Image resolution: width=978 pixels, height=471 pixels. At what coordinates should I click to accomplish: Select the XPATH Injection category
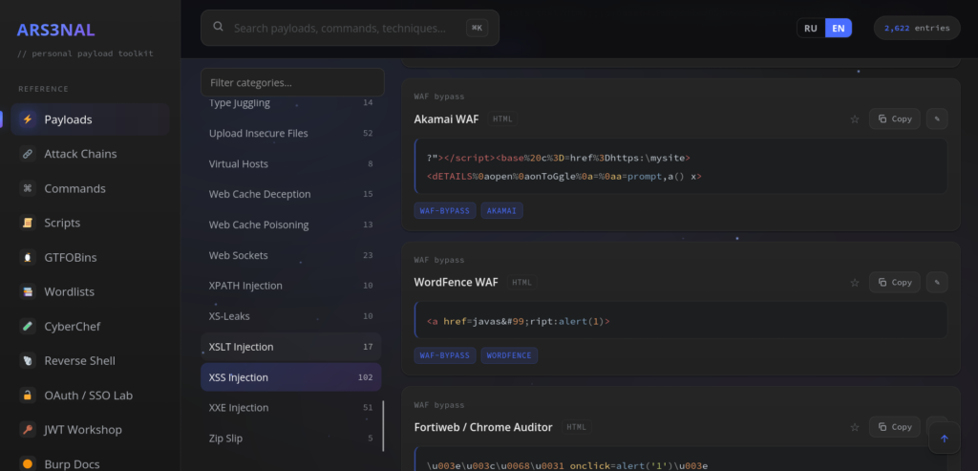pos(290,286)
